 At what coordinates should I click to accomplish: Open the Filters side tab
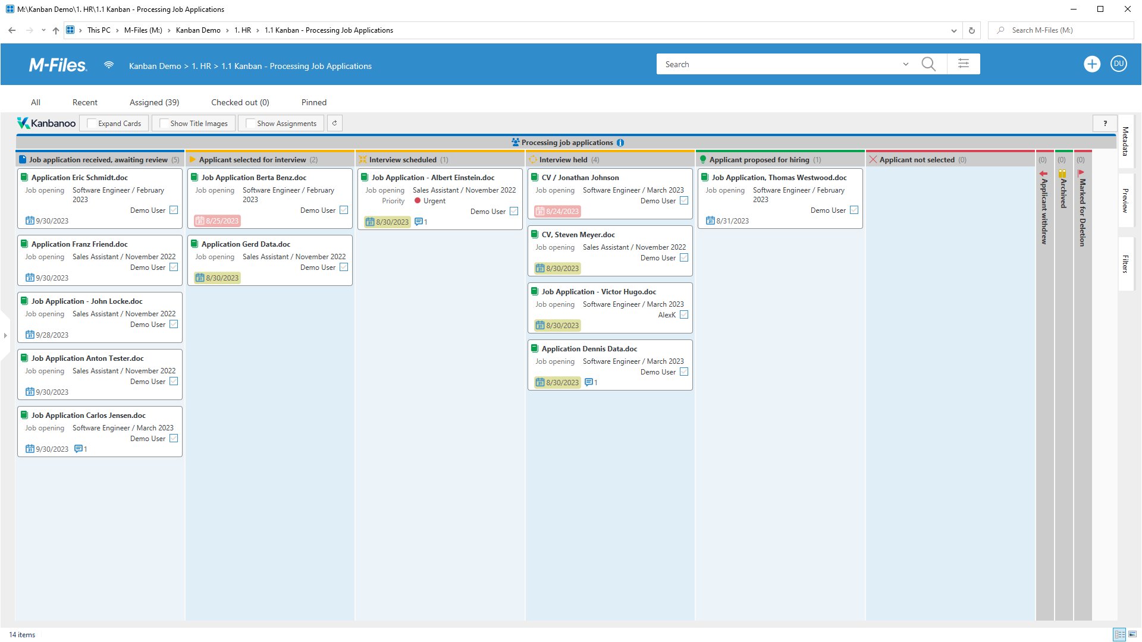[1125, 264]
